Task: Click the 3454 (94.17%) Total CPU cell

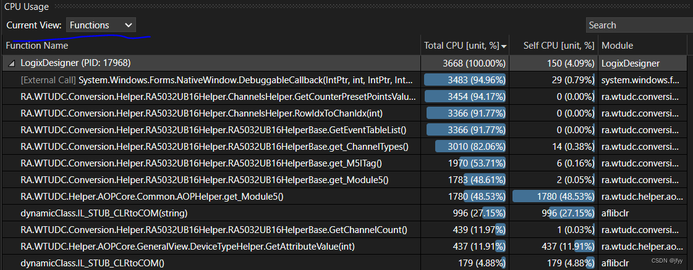Action: click(x=465, y=96)
